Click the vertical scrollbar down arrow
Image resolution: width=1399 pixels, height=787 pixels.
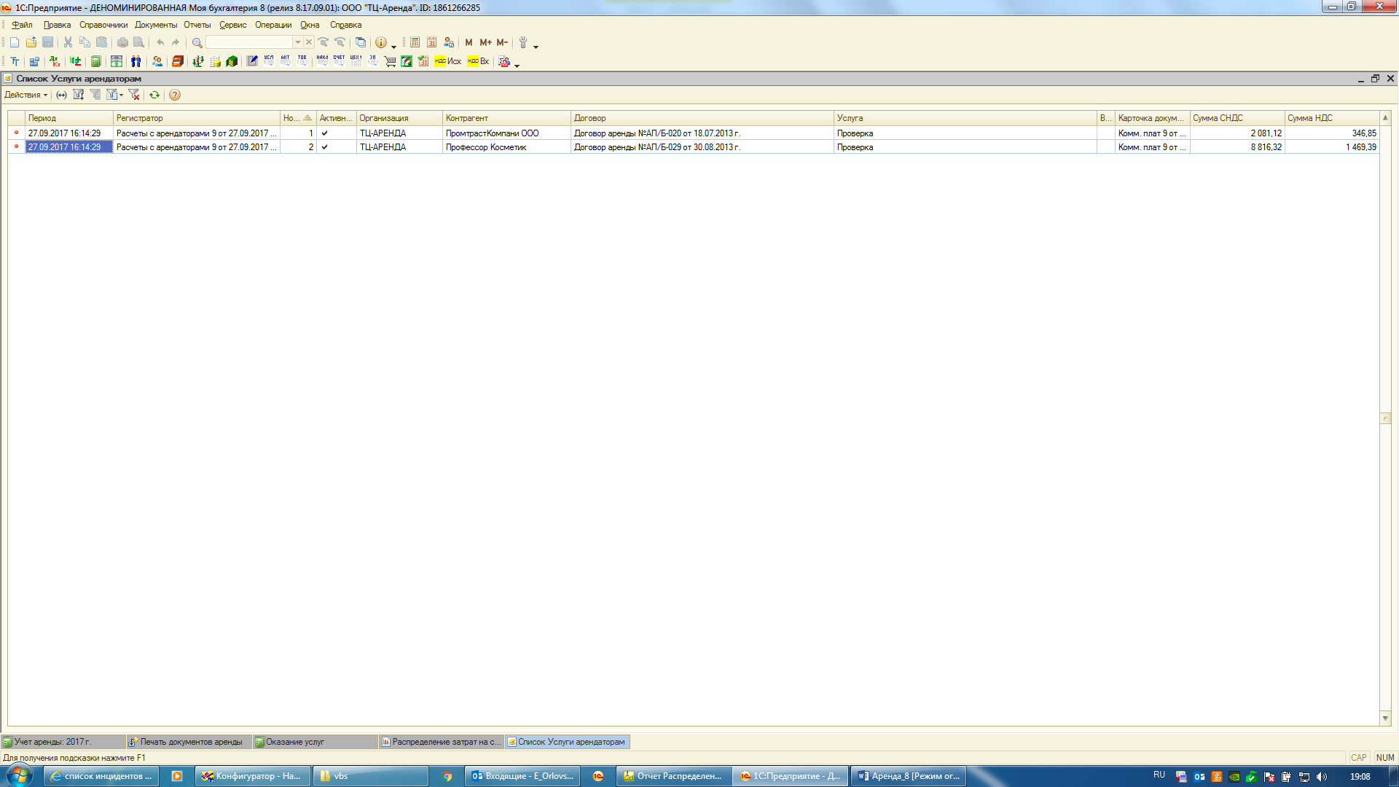pyautogui.click(x=1385, y=719)
